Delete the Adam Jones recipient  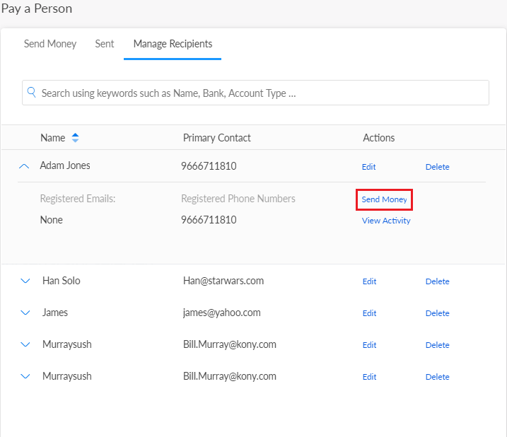click(x=437, y=167)
